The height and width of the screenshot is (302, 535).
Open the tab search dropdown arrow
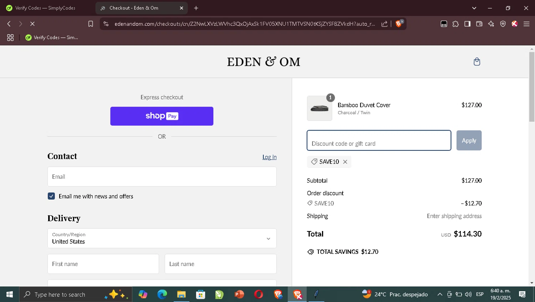(x=474, y=8)
